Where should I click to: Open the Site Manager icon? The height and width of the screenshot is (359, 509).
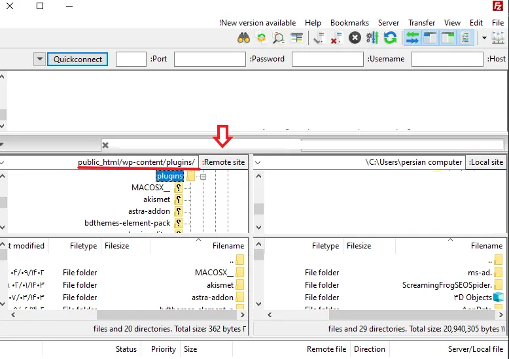tap(498, 38)
